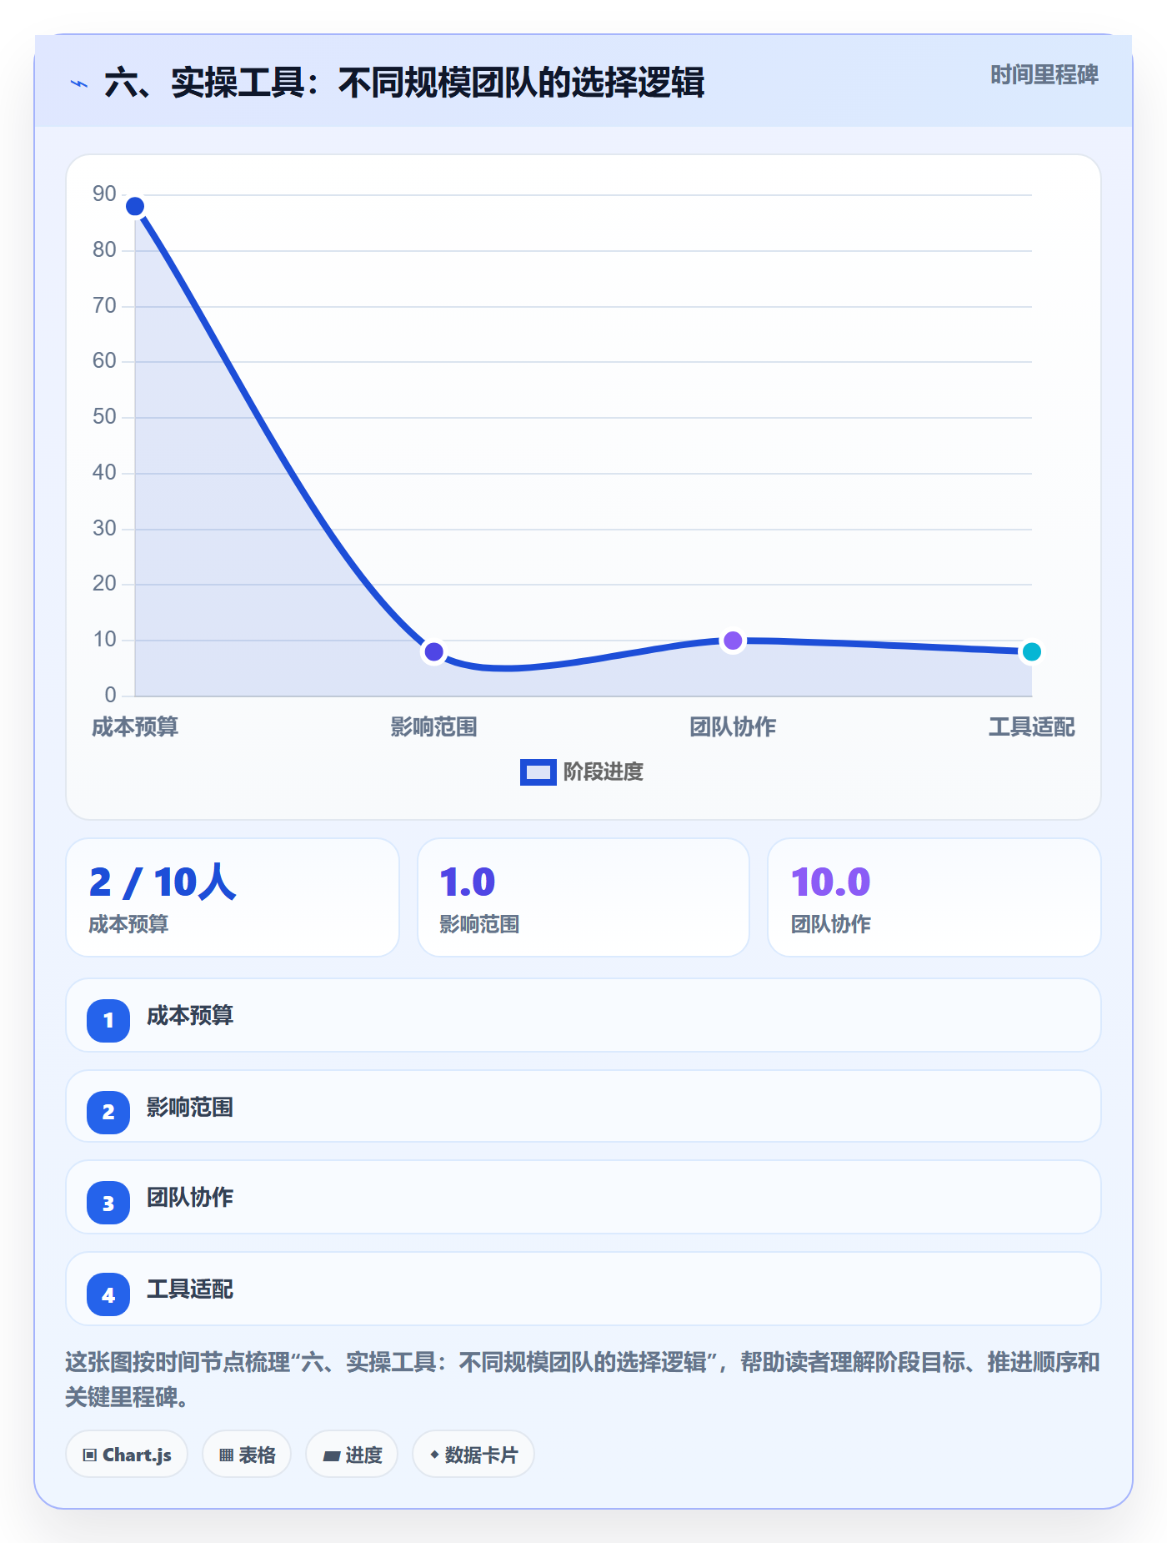
Task: Click step number 1 badge
Action: [108, 1020]
